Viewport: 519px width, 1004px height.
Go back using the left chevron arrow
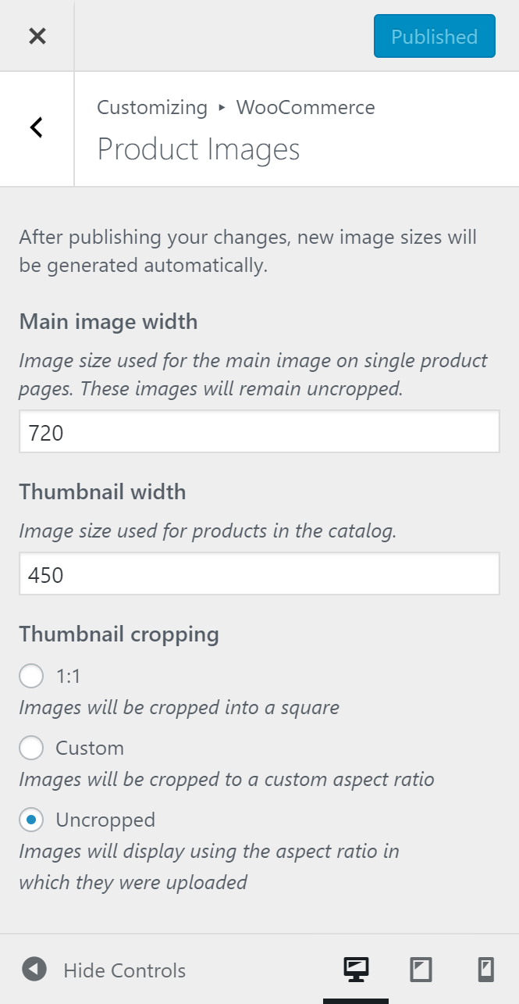pos(37,128)
